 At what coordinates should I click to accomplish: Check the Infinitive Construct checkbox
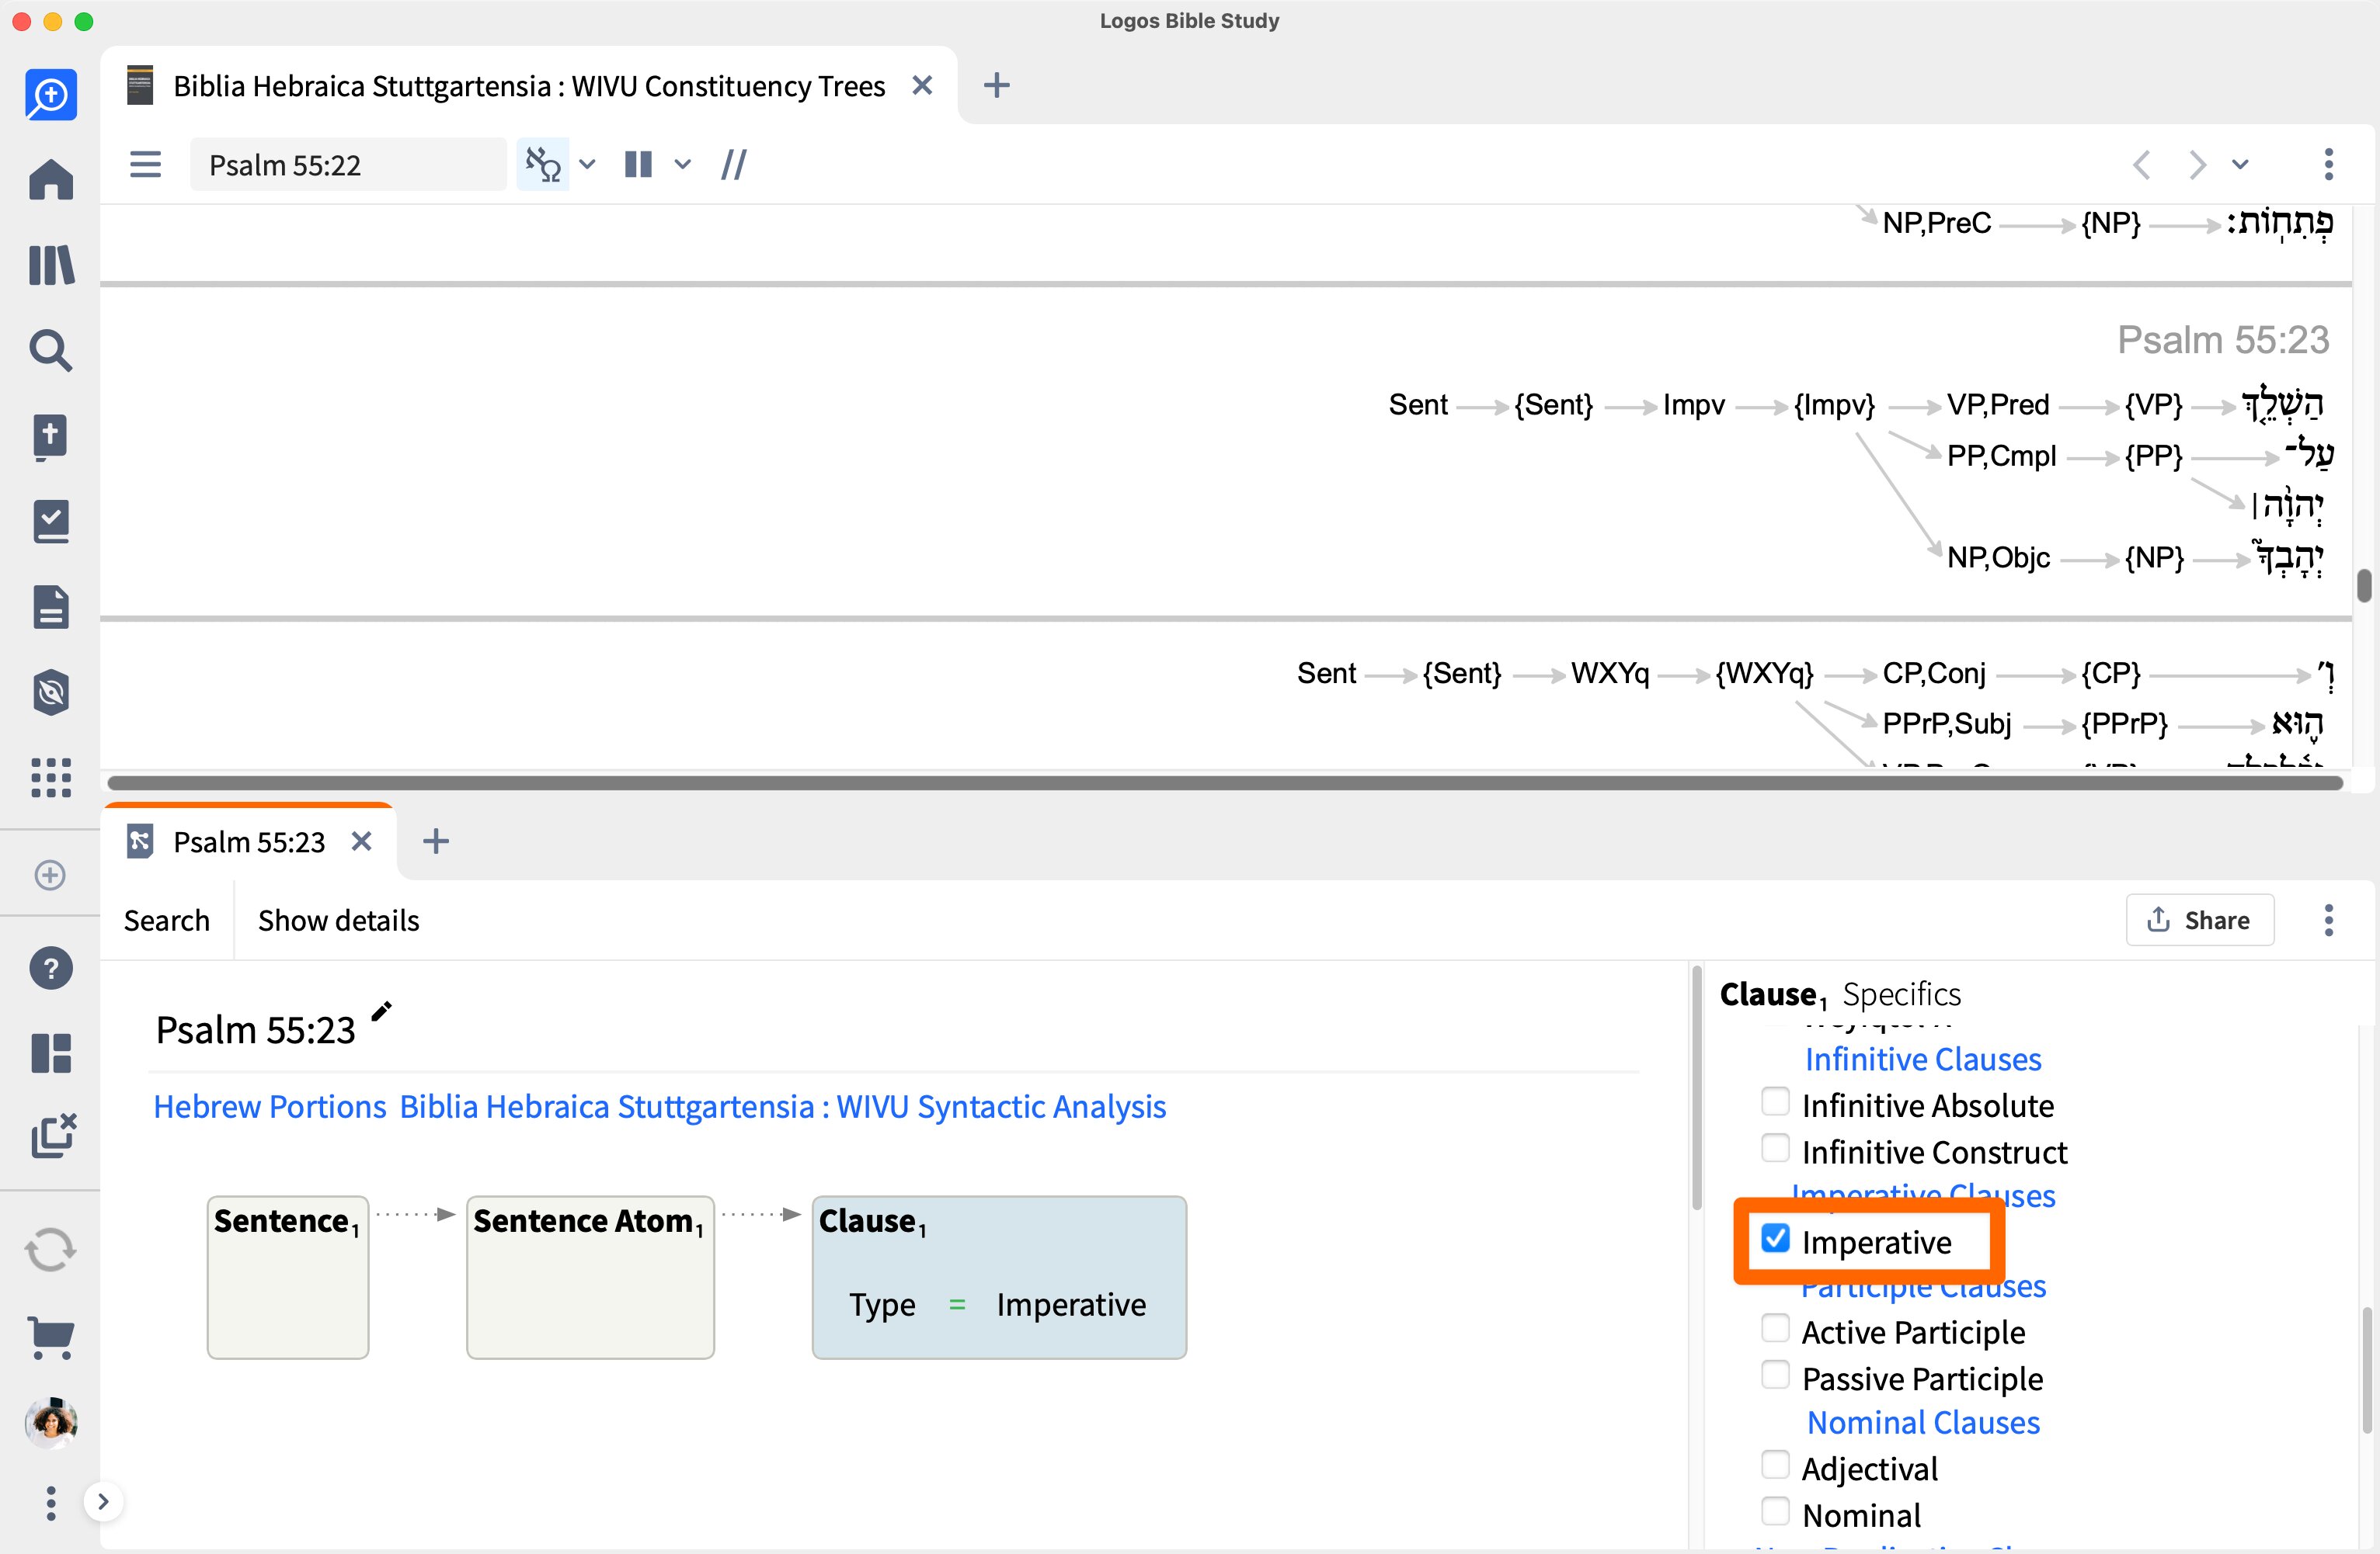(1774, 1147)
